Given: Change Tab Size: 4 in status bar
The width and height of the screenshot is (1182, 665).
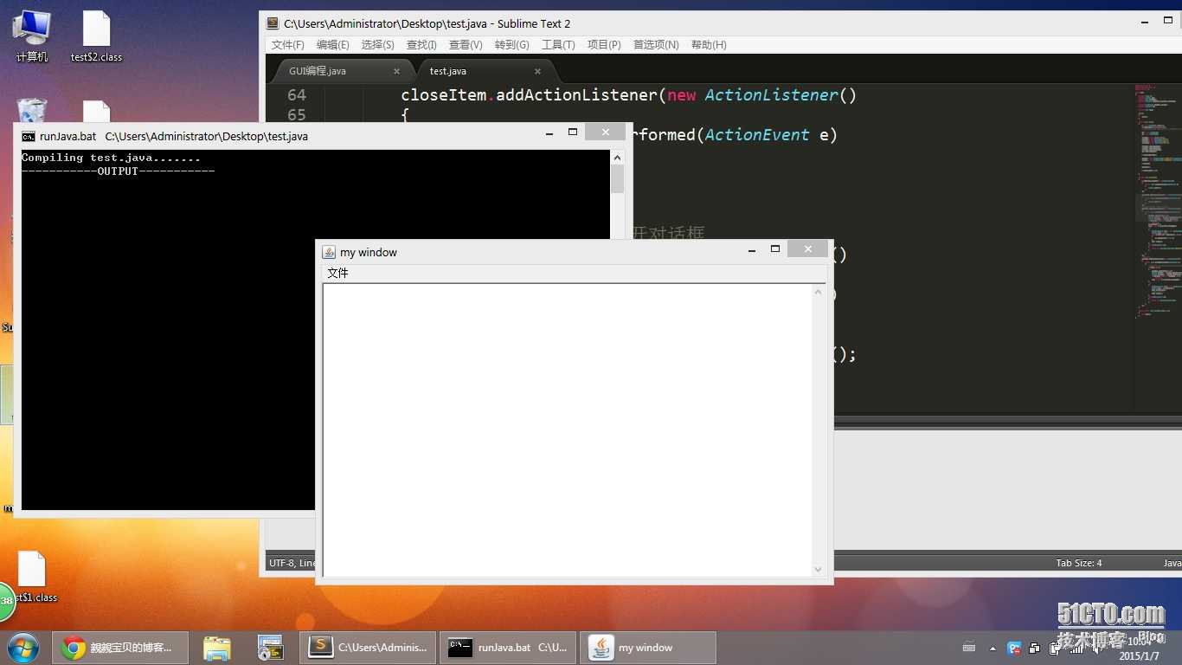Looking at the screenshot, I should (x=1078, y=563).
